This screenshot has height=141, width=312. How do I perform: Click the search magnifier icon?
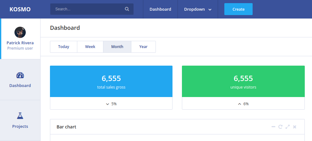tap(127, 9)
